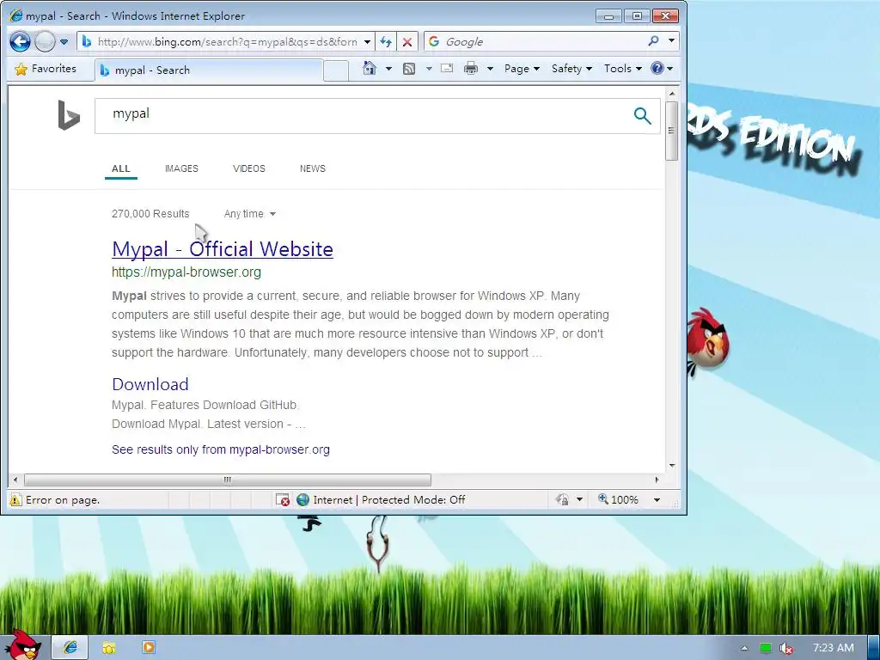Open the Tools menu

(622, 69)
